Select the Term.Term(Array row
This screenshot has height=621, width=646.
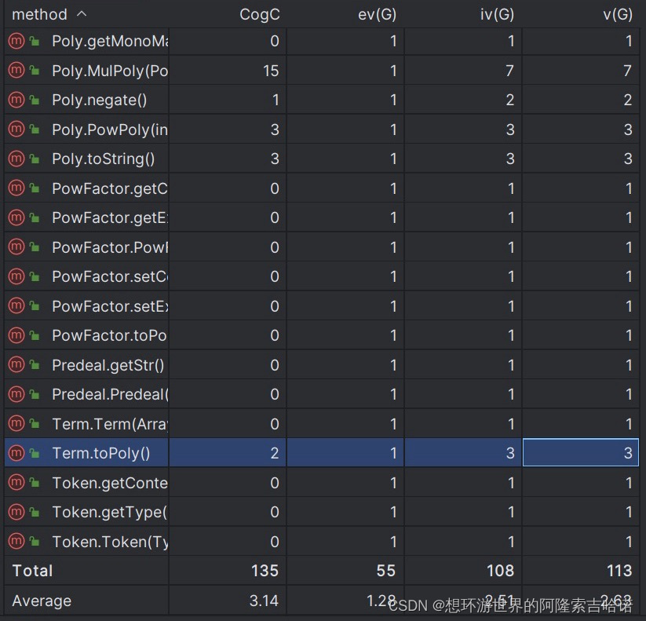[321, 424]
